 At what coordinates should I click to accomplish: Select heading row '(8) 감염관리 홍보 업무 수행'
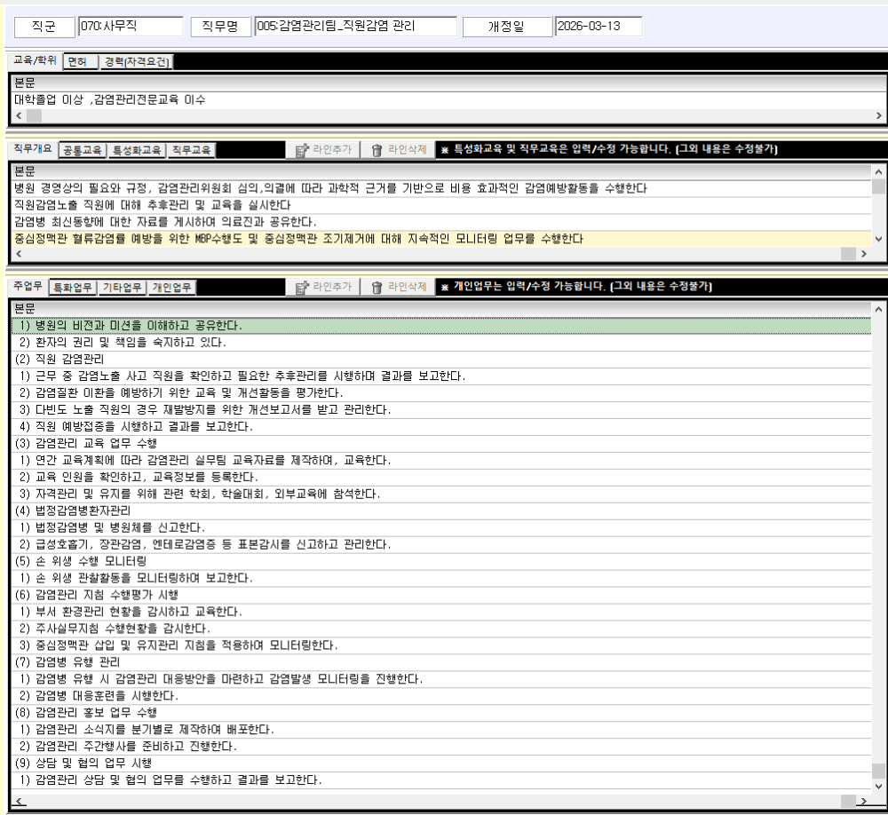click(441, 713)
